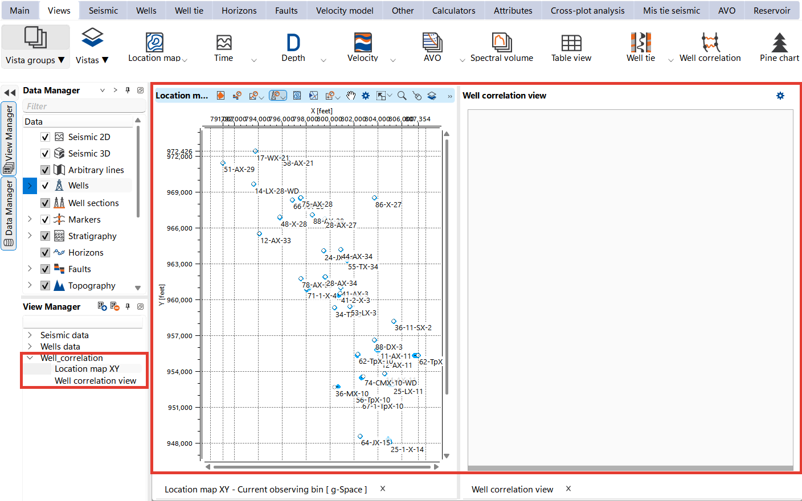Open the Vistas dropdown
This screenshot has width=802, height=501.
(92, 59)
